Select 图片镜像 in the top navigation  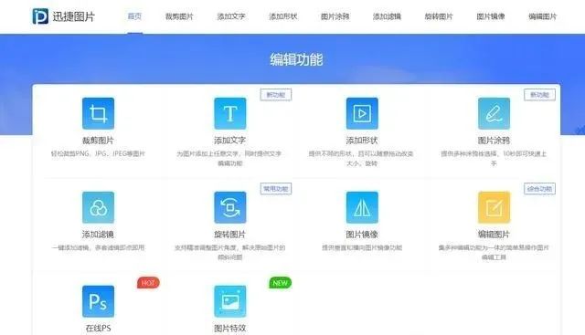point(491,16)
